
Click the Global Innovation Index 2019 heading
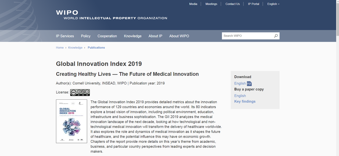click(99, 64)
